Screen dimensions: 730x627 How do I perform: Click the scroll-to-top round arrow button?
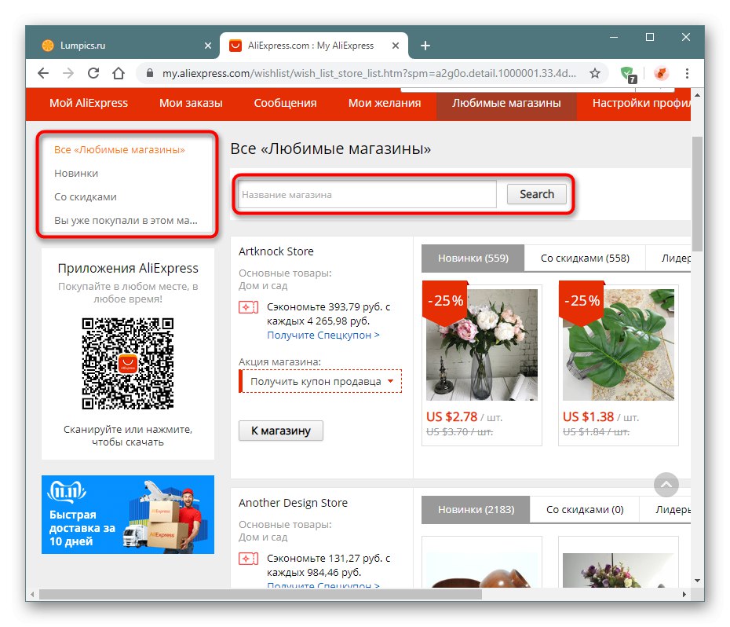pyautogui.click(x=666, y=485)
